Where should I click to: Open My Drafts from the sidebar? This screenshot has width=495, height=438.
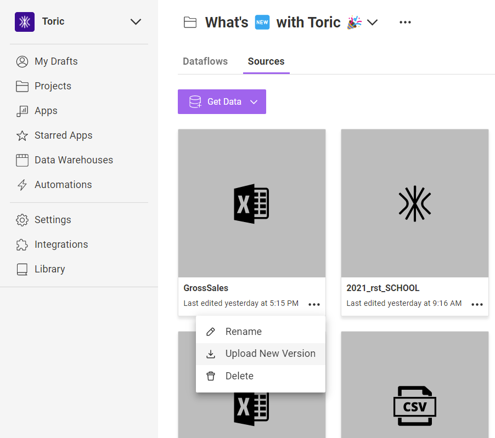coord(22,61)
